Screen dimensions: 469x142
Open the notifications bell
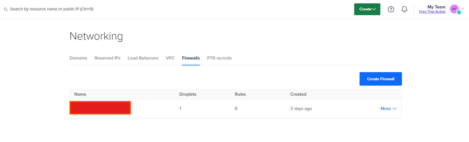click(404, 9)
